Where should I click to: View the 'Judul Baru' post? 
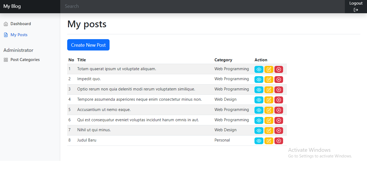(259, 141)
